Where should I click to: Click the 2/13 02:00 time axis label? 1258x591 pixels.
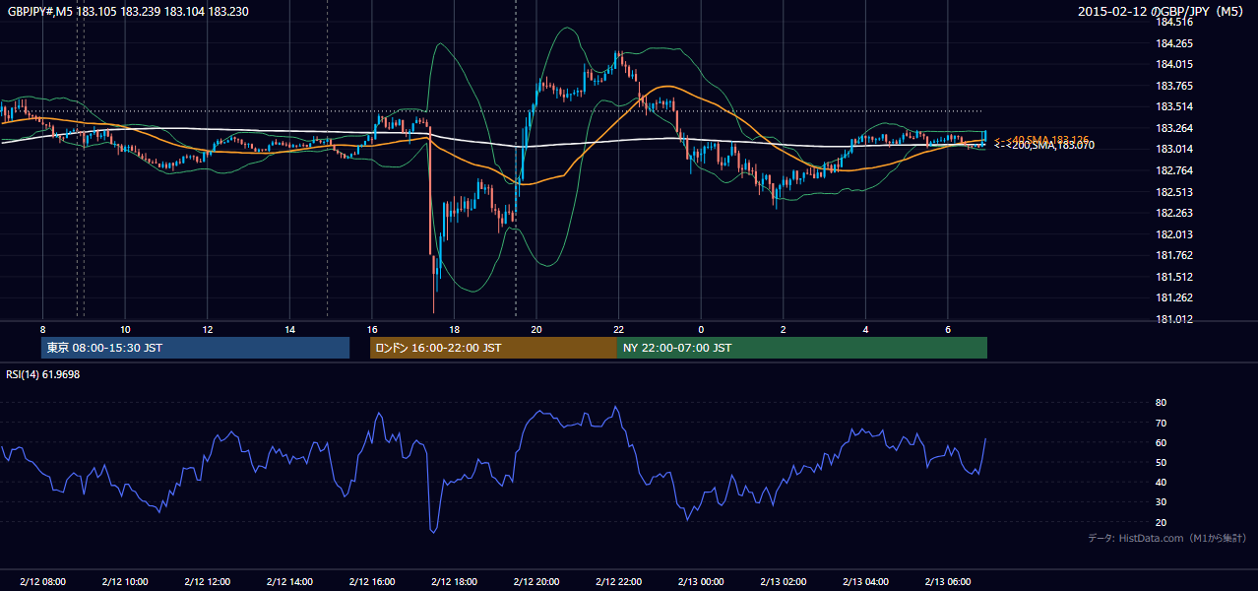tap(783, 582)
